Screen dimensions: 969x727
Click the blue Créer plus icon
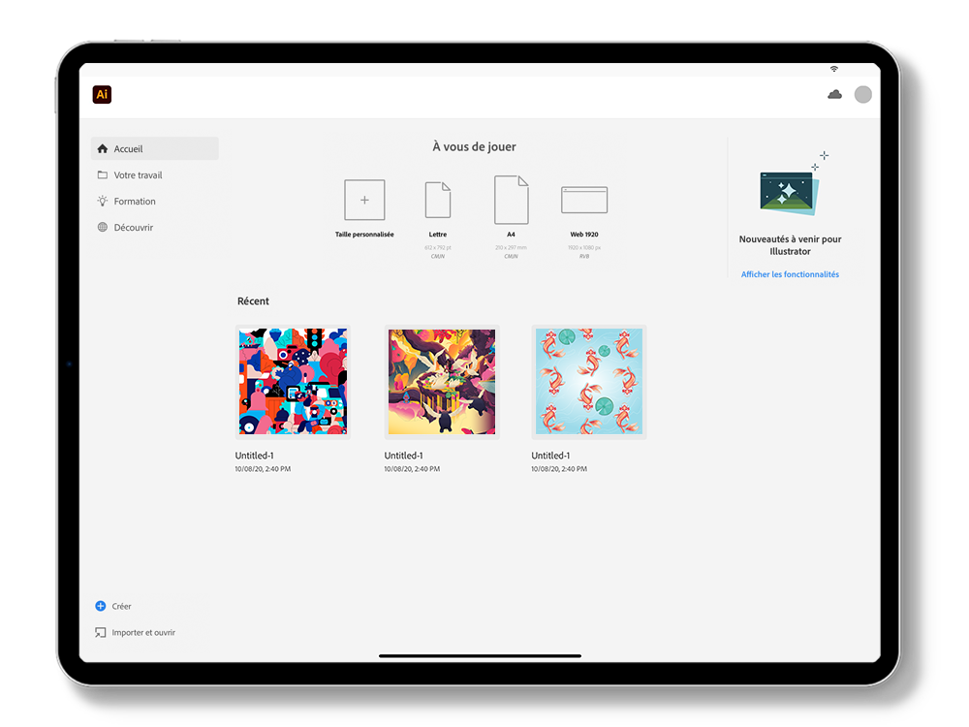pos(101,605)
